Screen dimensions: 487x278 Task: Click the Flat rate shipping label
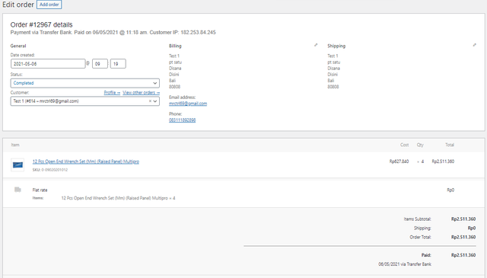pyautogui.click(x=40, y=190)
